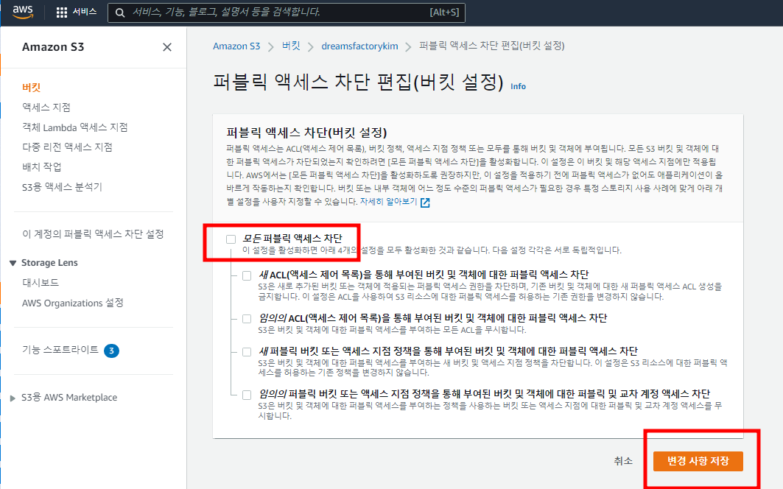Click the search magnifier icon

[120, 13]
